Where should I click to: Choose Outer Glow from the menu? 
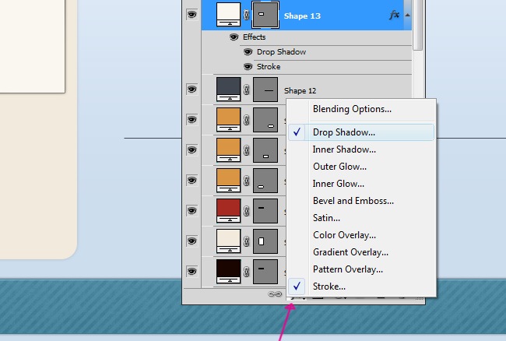coord(361,167)
